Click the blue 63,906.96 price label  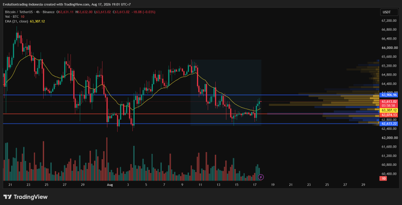coord(389,95)
